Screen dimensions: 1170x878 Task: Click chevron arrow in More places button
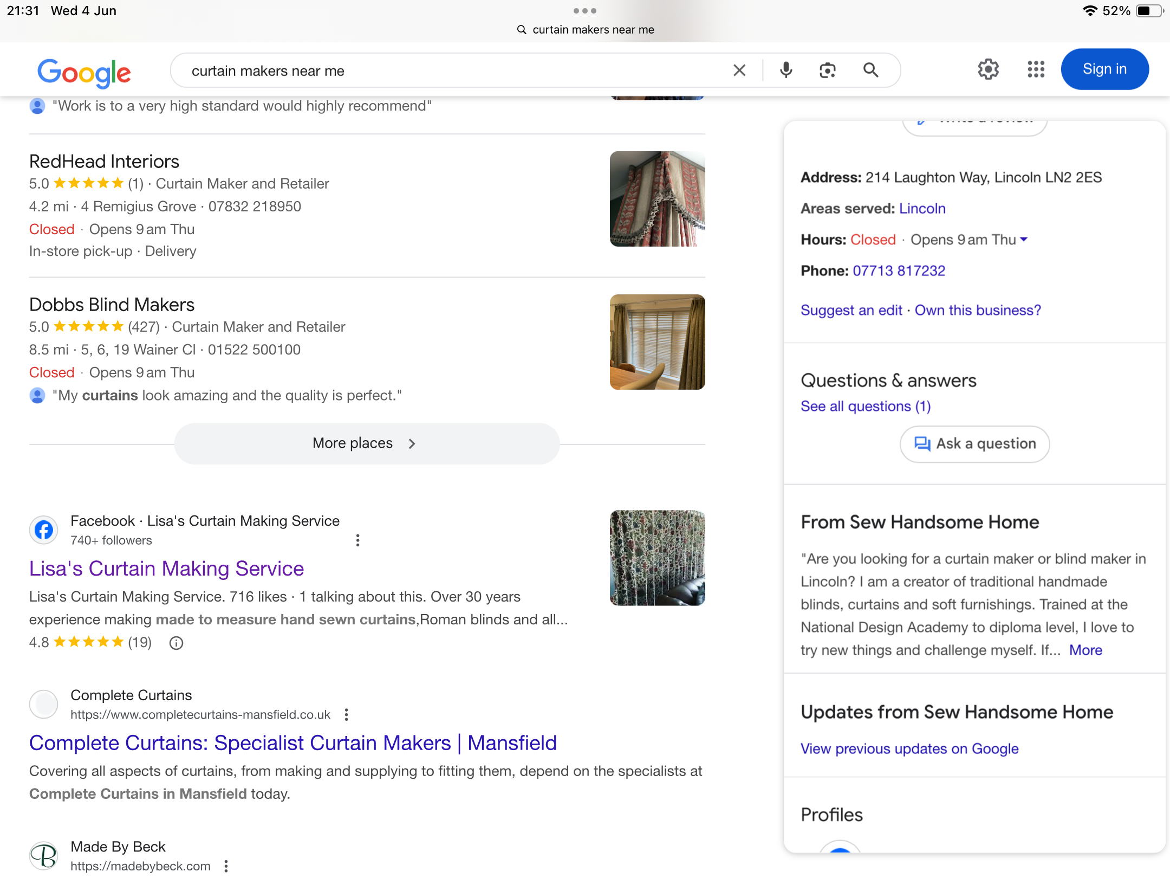pos(412,444)
